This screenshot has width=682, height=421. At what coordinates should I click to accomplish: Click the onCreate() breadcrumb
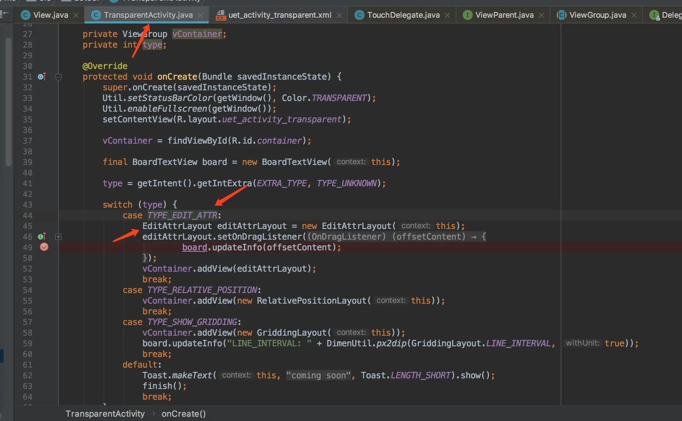[184, 414]
